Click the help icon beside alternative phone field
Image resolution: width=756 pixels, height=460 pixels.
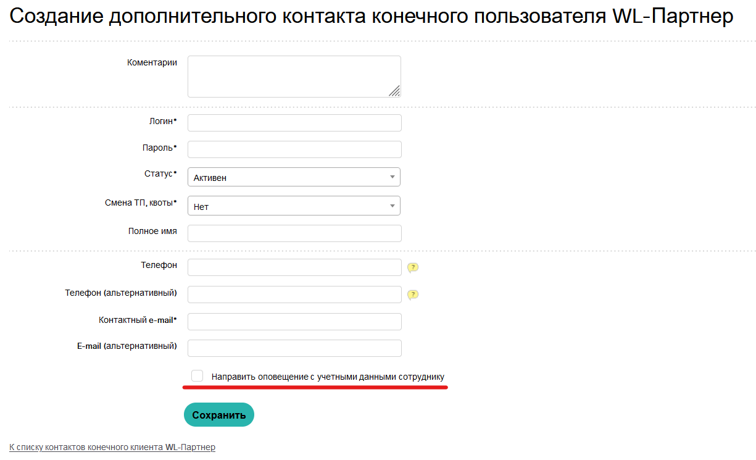[x=413, y=295]
